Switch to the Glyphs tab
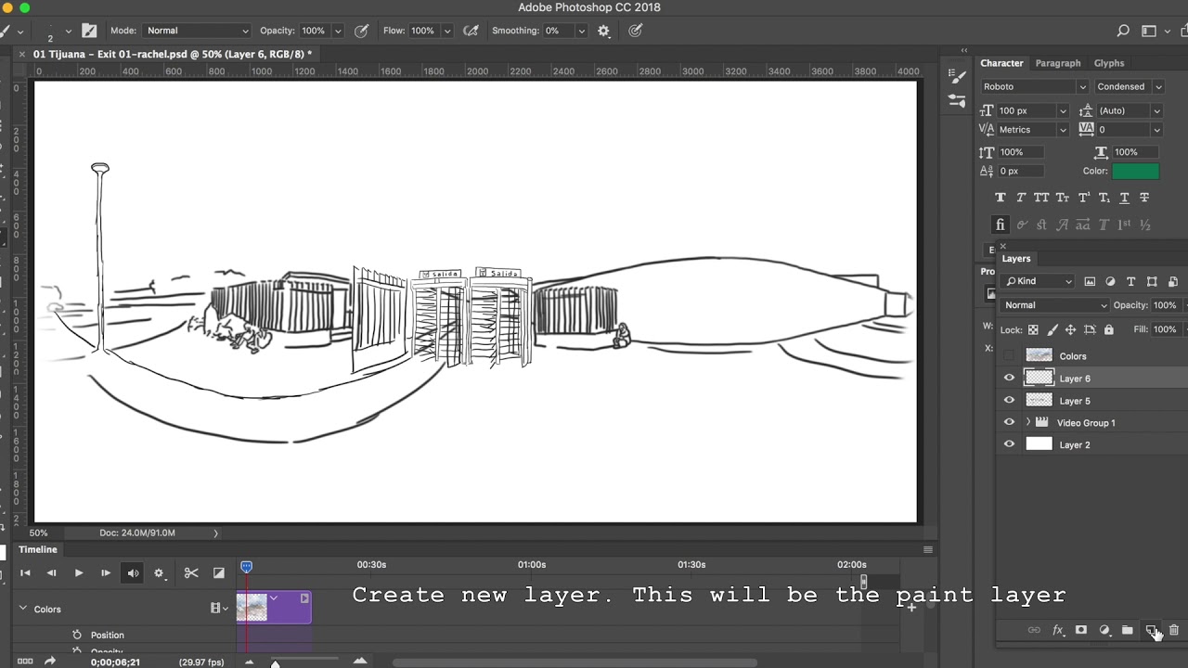The height and width of the screenshot is (668, 1188). [1108, 63]
